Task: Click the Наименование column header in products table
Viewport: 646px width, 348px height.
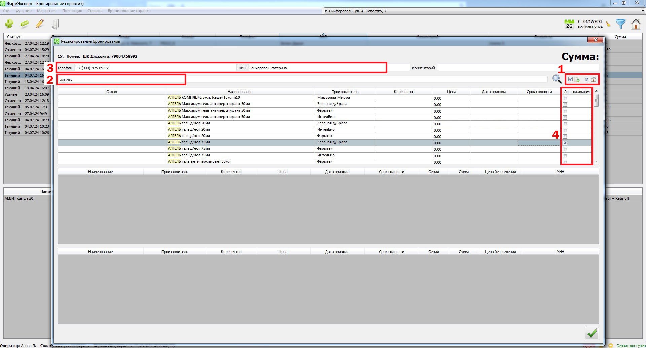Action: [x=240, y=92]
